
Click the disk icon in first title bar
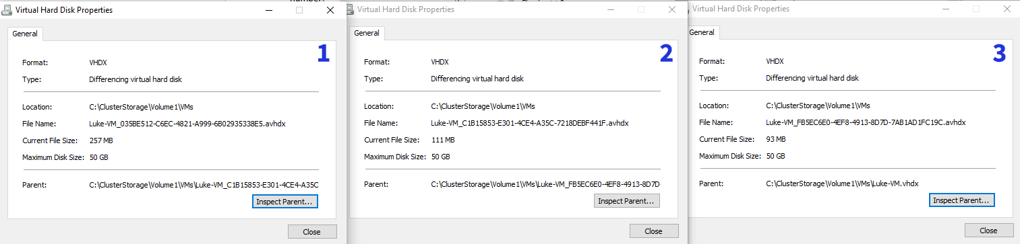tap(7, 10)
